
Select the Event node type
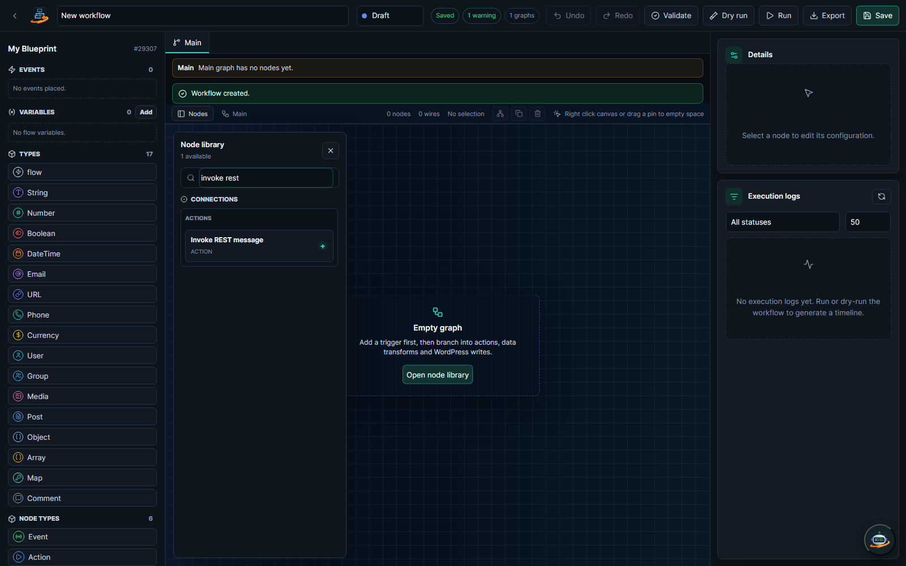click(82, 537)
